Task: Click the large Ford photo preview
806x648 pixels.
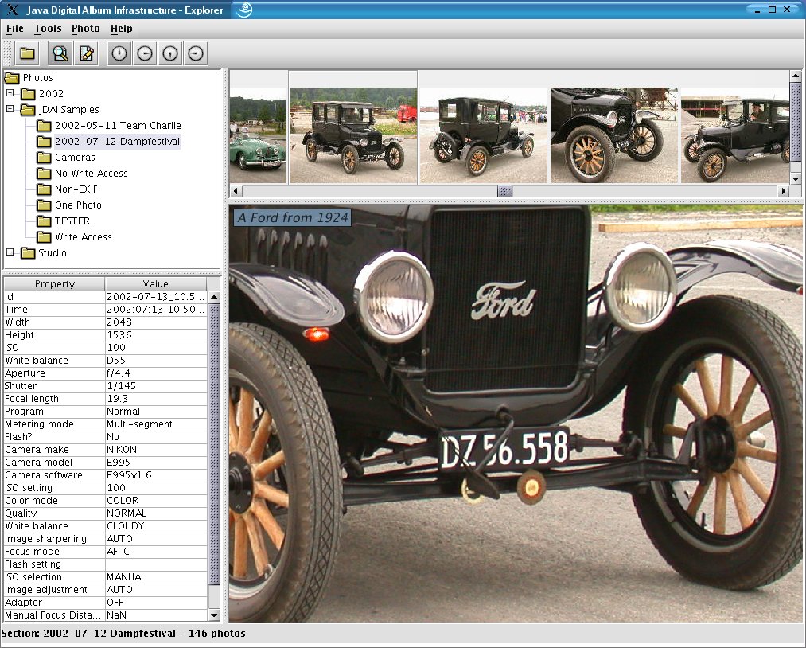Action: coord(516,413)
